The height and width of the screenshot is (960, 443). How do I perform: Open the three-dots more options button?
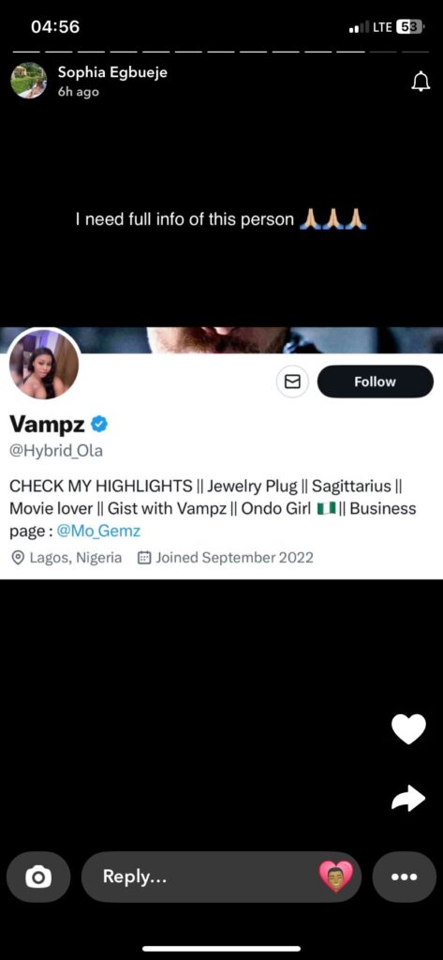pos(405,877)
